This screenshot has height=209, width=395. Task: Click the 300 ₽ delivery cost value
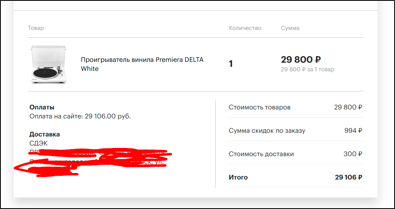click(353, 154)
